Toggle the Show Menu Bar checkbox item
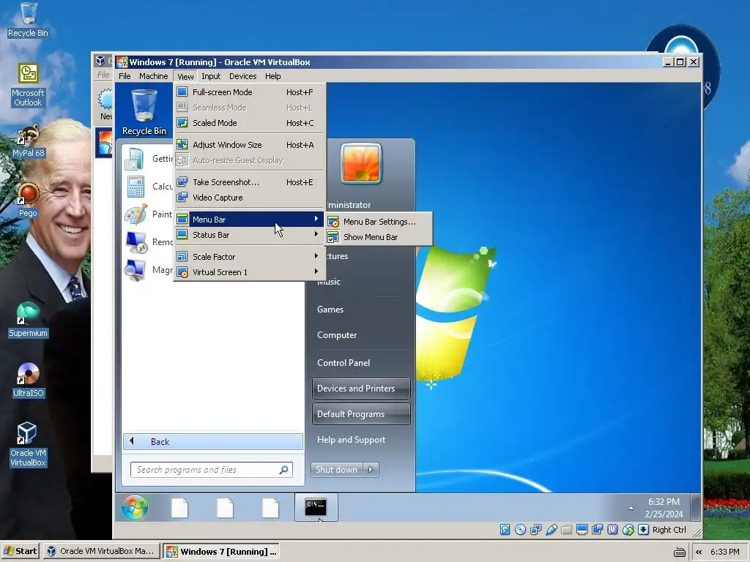This screenshot has width=750, height=562. [x=379, y=237]
